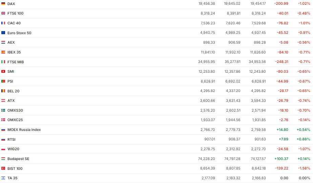This screenshot has height=183, width=313.
Task: Click the Swedish flag beside OMXS30
Action: [x=3, y=110]
